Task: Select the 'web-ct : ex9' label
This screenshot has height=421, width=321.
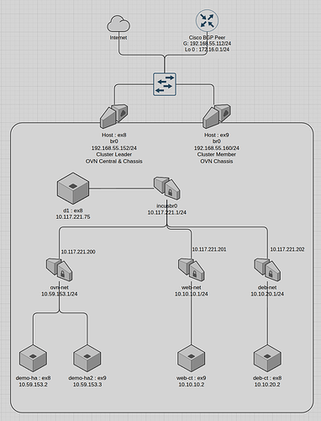Action: (x=192, y=378)
